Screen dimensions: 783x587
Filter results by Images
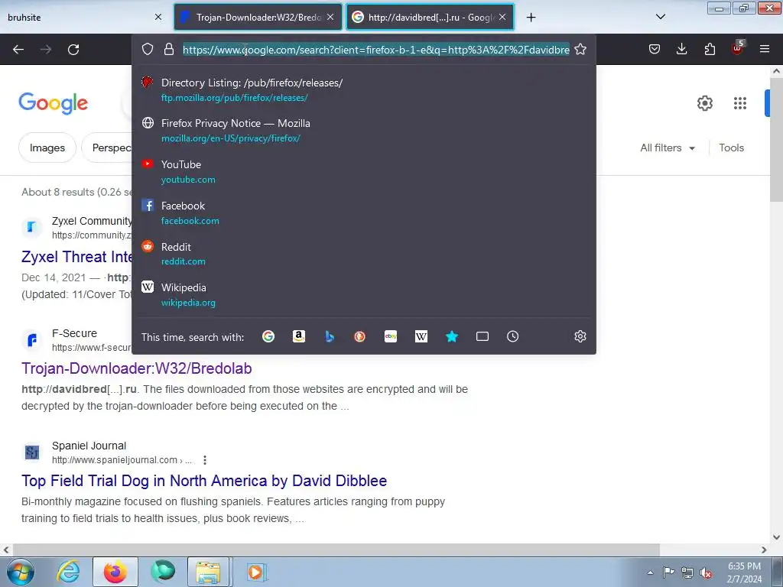(47, 148)
